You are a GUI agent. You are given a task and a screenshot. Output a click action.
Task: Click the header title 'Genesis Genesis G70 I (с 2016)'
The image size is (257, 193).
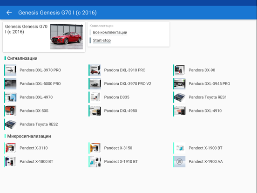coord(57,13)
